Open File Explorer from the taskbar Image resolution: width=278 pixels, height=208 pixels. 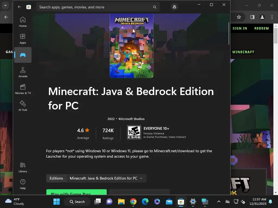point(121,201)
